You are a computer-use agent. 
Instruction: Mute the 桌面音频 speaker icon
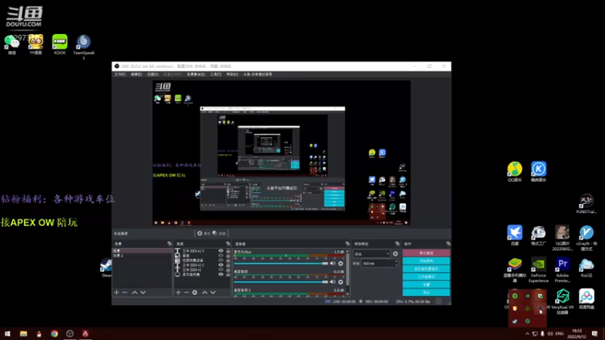point(333,282)
